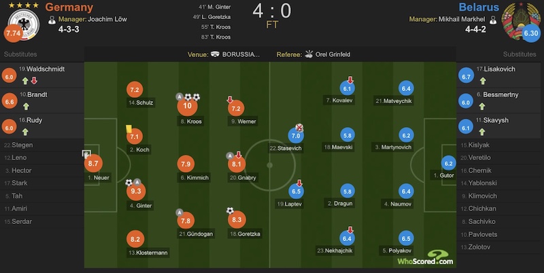This screenshot has width=544, height=273.
Task: Click the WhoScored.com logo
Action: [x=426, y=258]
